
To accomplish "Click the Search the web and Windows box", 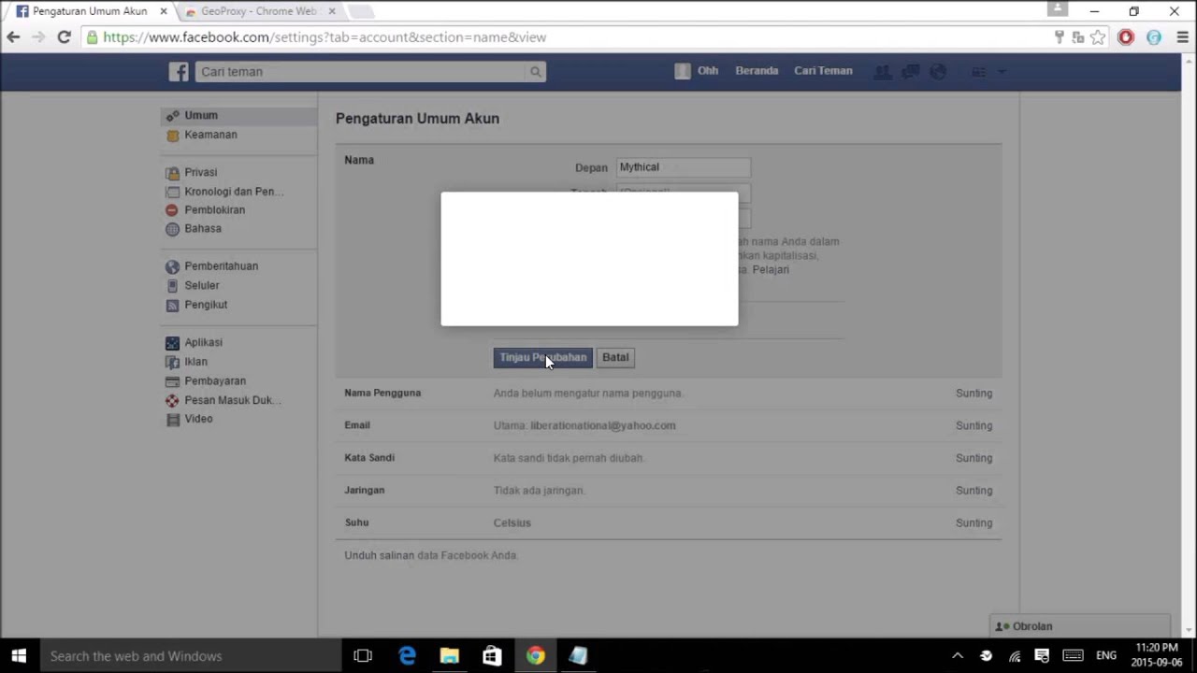I will point(190,656).
